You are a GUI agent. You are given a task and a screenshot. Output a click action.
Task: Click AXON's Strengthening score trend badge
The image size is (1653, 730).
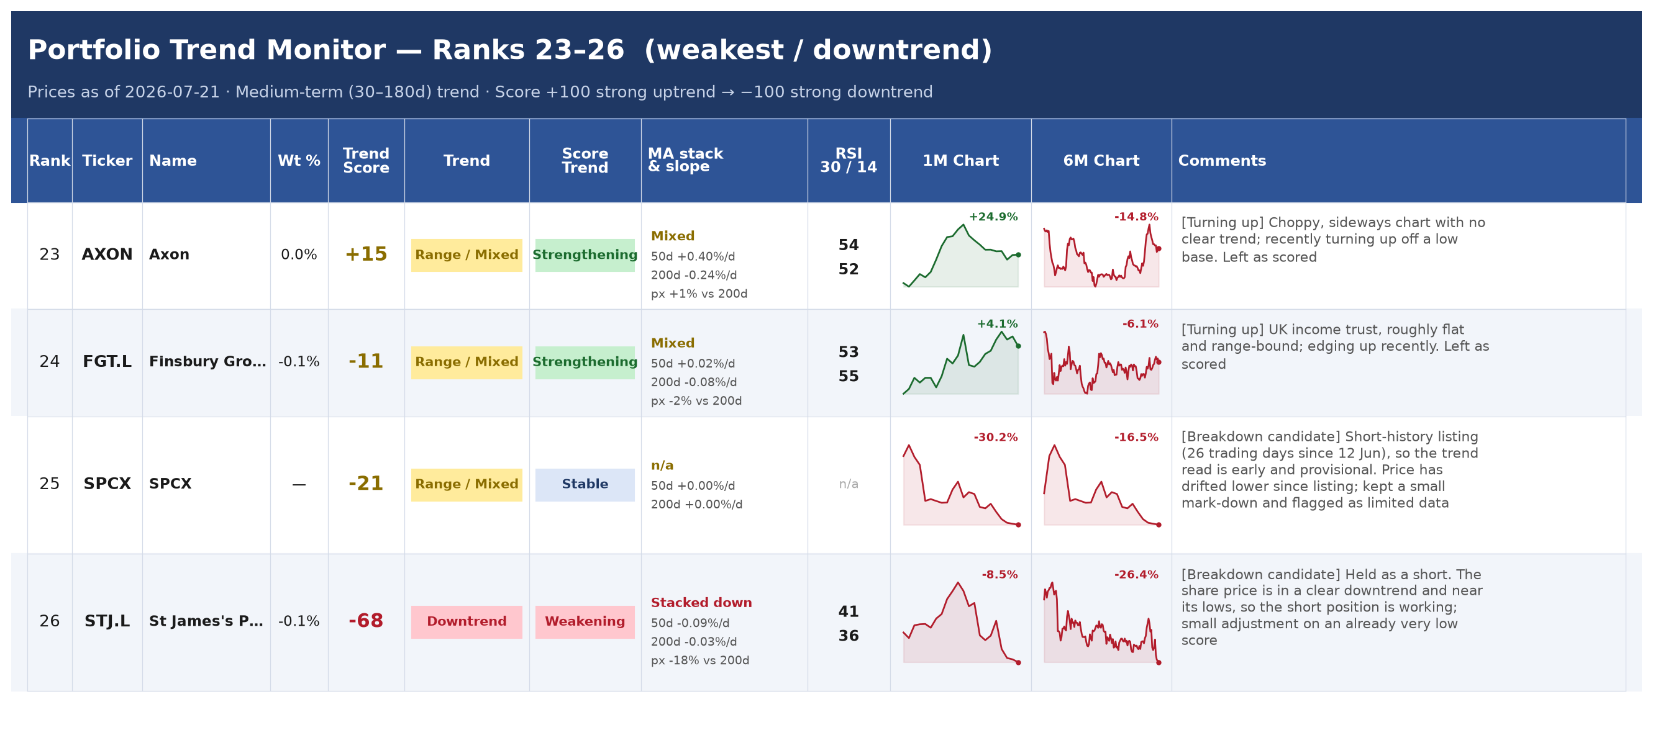point(585,255)
